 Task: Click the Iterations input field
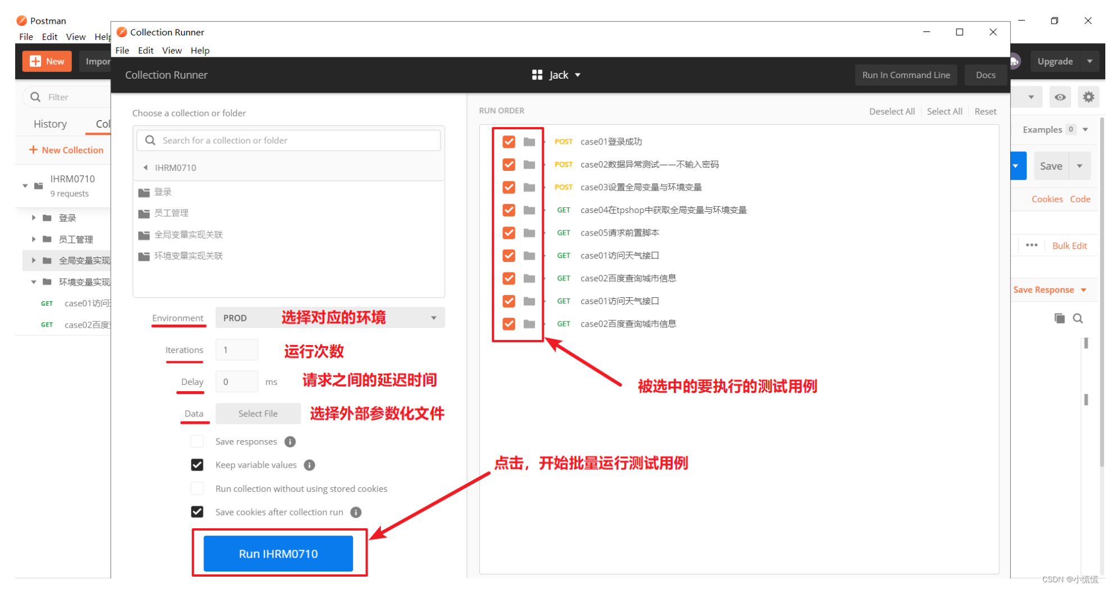[237, 350]
